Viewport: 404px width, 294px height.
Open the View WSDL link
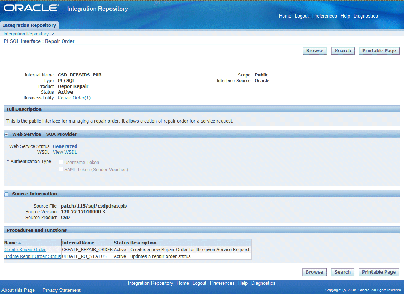[x=65, y=152]
